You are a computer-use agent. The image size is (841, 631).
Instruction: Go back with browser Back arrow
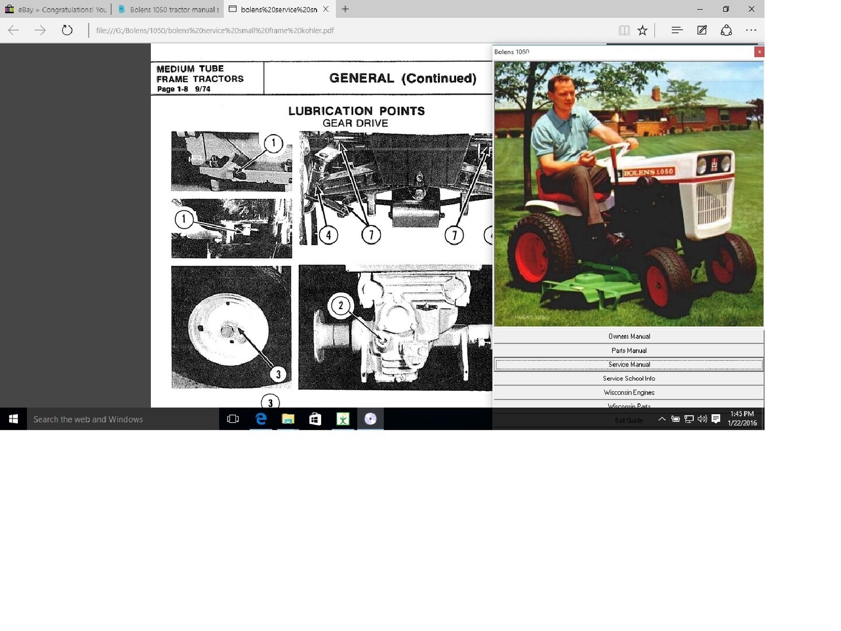[14, 30]
